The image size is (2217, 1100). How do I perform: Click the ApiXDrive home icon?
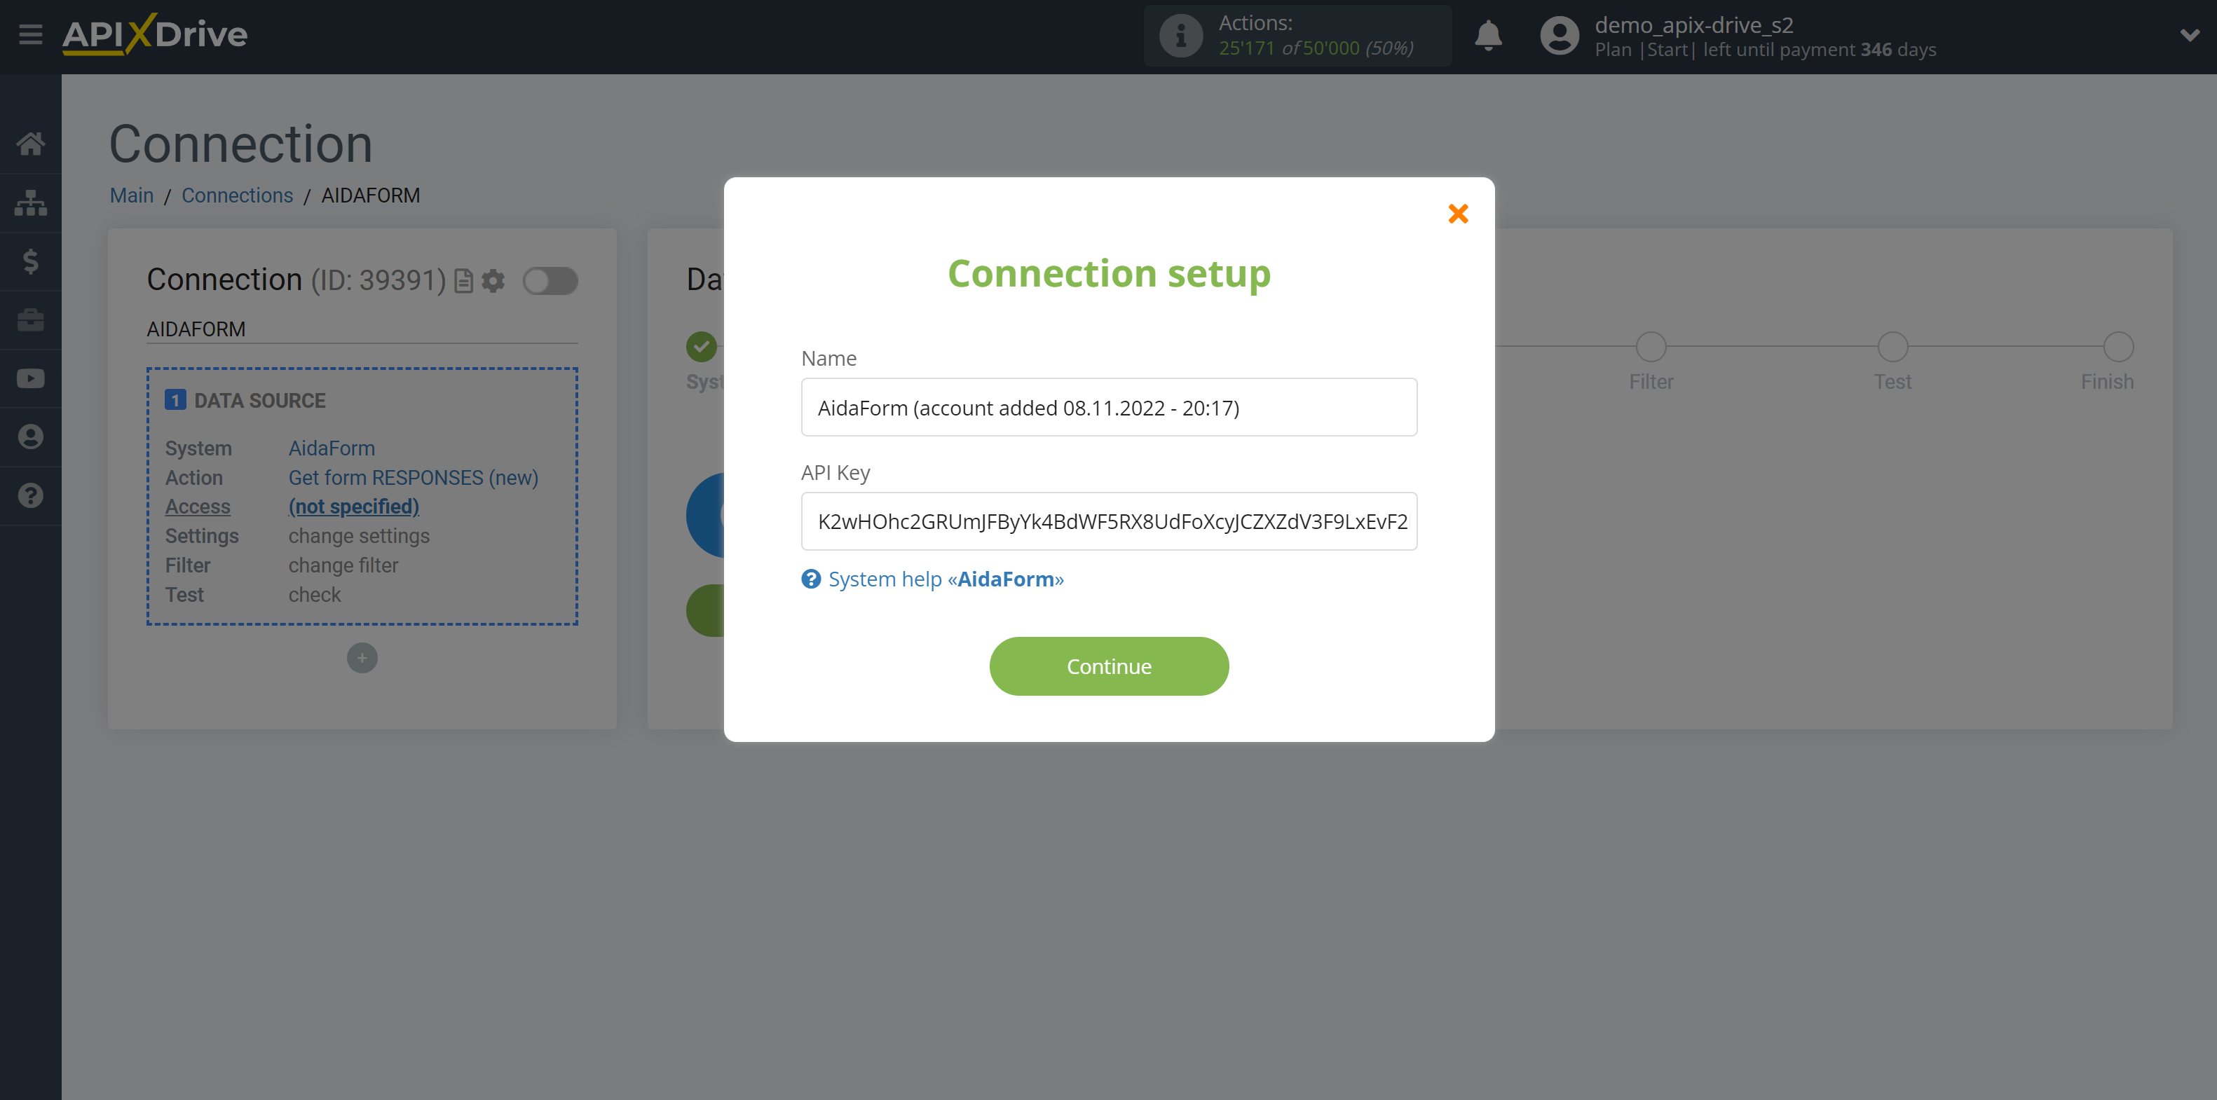(x=29, y=143)
